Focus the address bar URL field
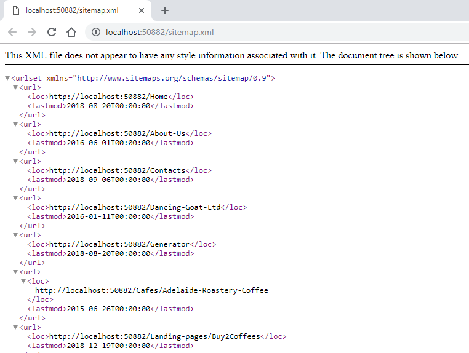The height and width of the screenshot is (353, 469). tap(277, 32)
